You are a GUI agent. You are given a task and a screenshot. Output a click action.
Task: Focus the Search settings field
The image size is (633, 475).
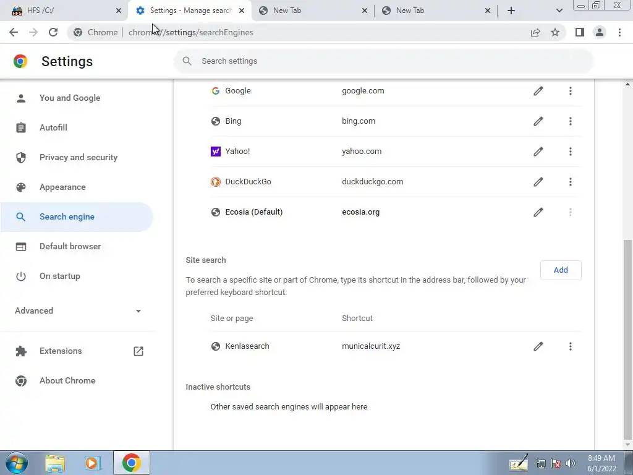coord(383,61)
